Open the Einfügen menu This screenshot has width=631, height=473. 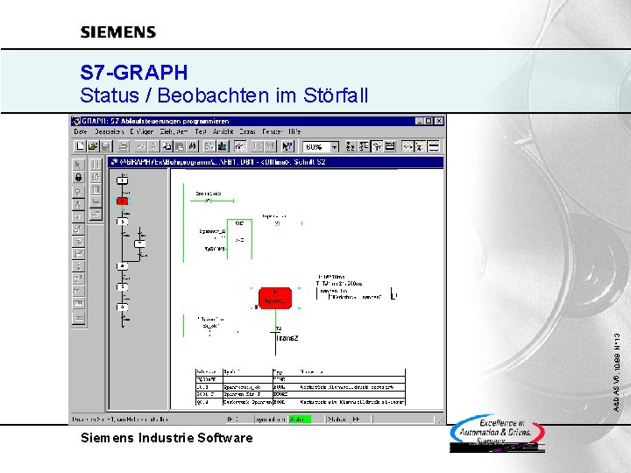[141, 131]
